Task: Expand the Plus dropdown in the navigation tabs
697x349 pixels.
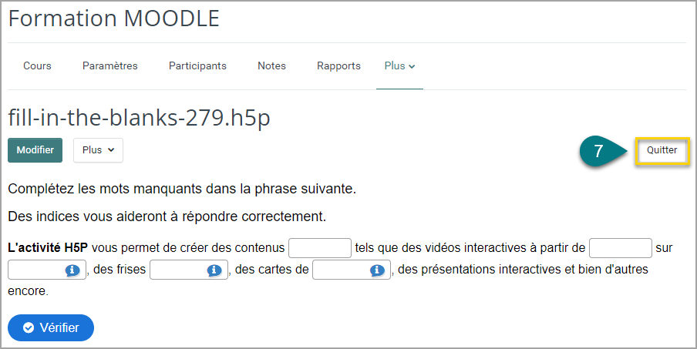Action: point(399,66)
